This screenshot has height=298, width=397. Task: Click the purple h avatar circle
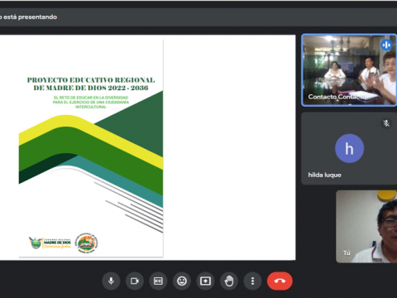[x=349, y=148]
